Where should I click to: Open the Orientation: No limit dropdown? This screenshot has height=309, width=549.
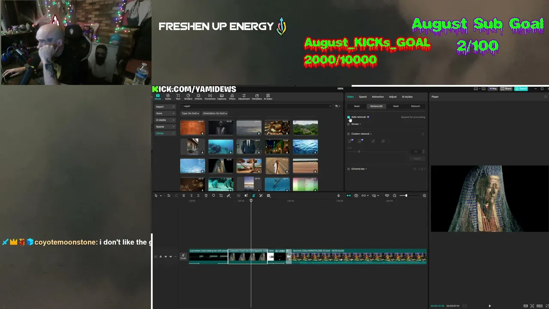click(215, 113)
